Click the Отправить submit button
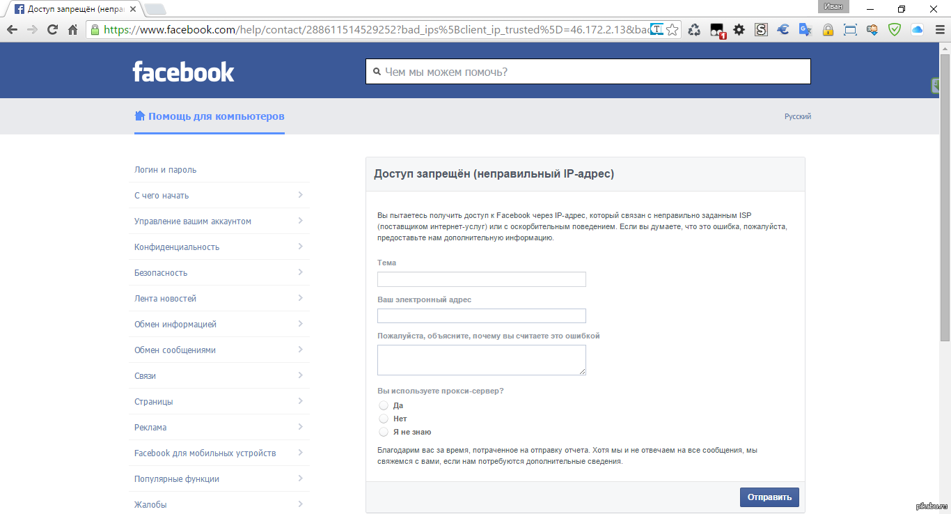This screenshot has width=951, height=514. tap(769, 497)
